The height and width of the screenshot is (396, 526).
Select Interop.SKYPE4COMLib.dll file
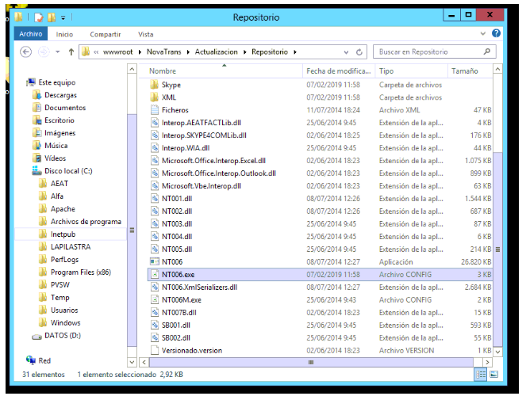(204, 135)
